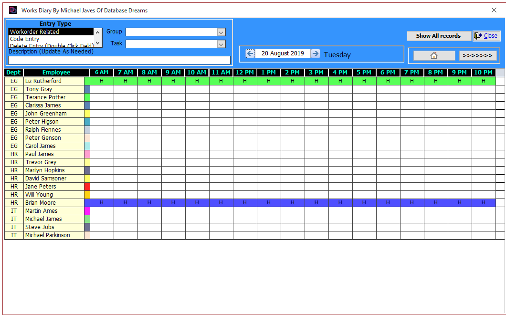Click Show All records button

click(x=438, y=36)
